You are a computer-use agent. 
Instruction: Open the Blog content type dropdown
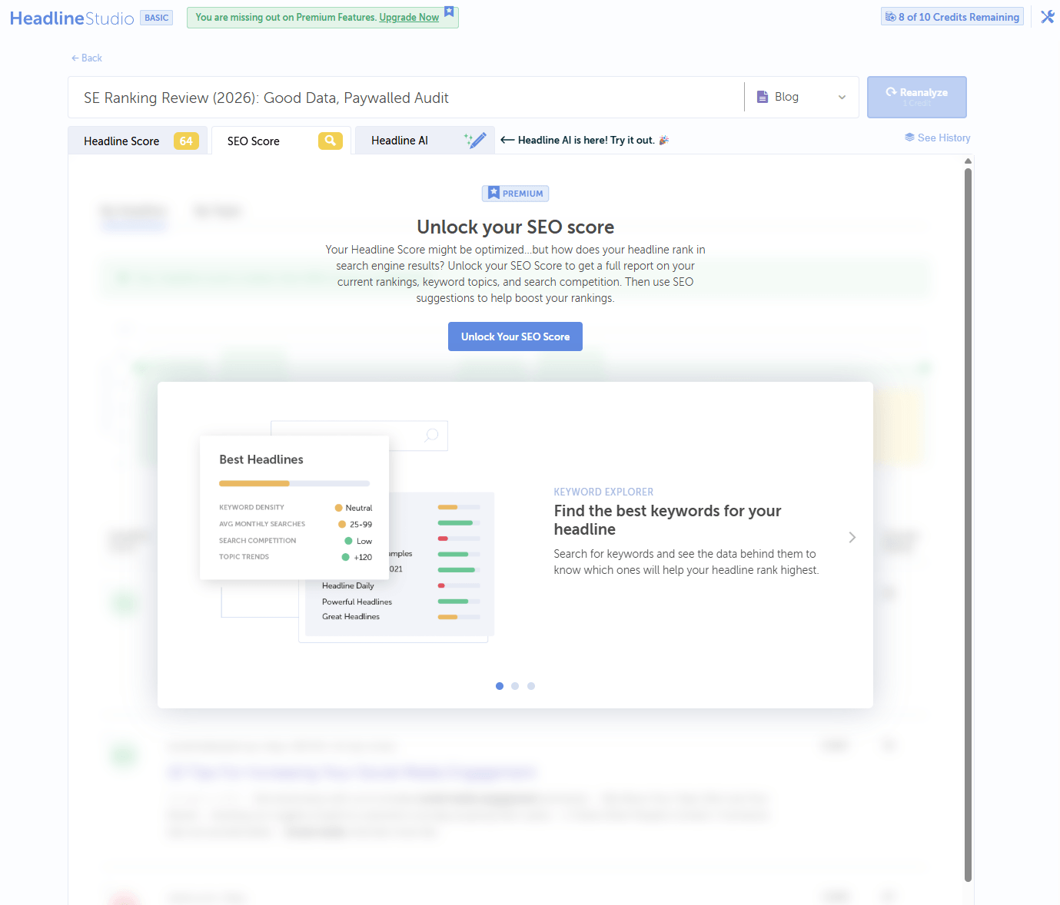tap(802, 97)
